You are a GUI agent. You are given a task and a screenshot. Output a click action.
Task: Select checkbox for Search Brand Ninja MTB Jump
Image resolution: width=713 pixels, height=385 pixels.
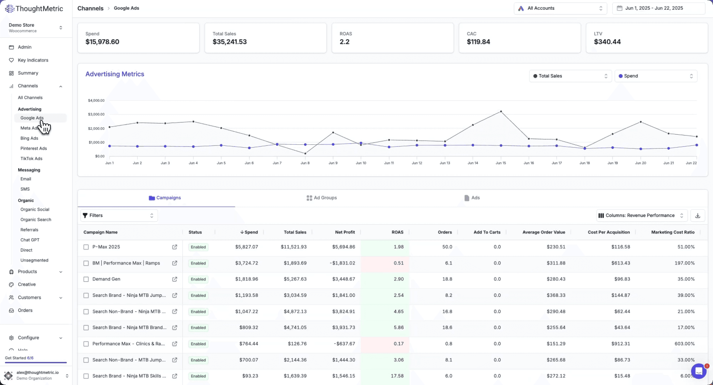pos(86,296)
